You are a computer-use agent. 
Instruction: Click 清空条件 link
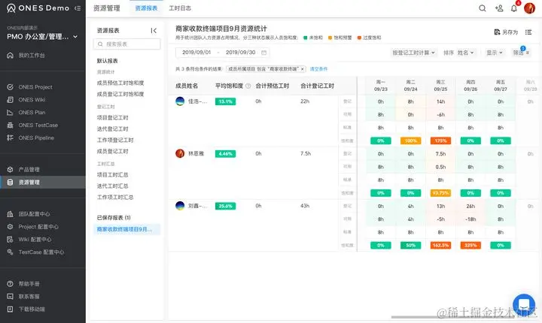318,69
